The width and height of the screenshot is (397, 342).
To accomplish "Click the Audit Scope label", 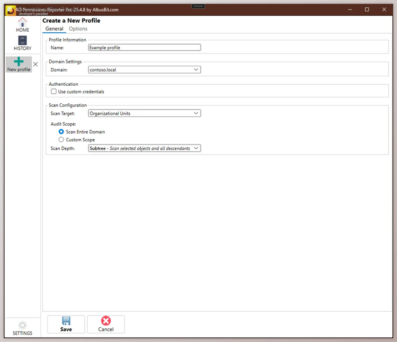I will 63,124.
